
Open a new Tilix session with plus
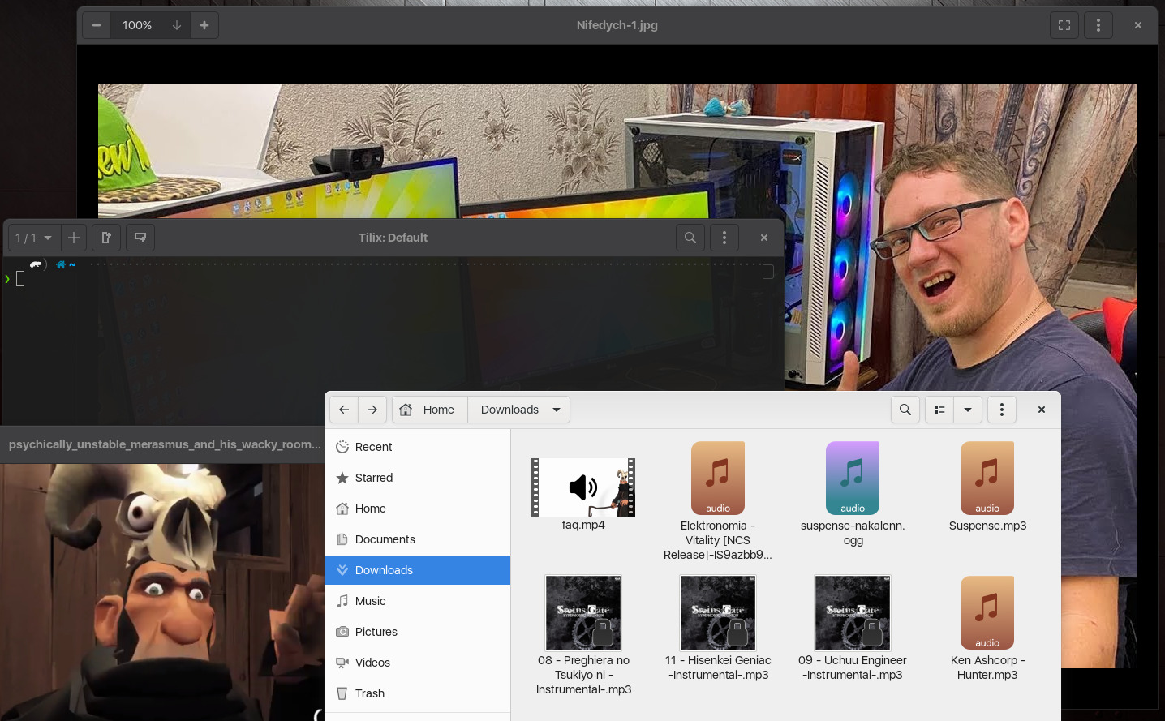(x=74, y=238)
